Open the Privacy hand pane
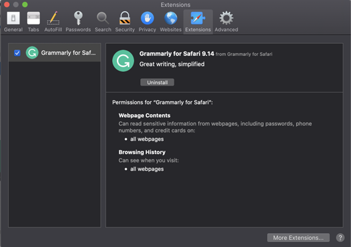The width and height of the screenshot is (351, 247). [147, 22]
